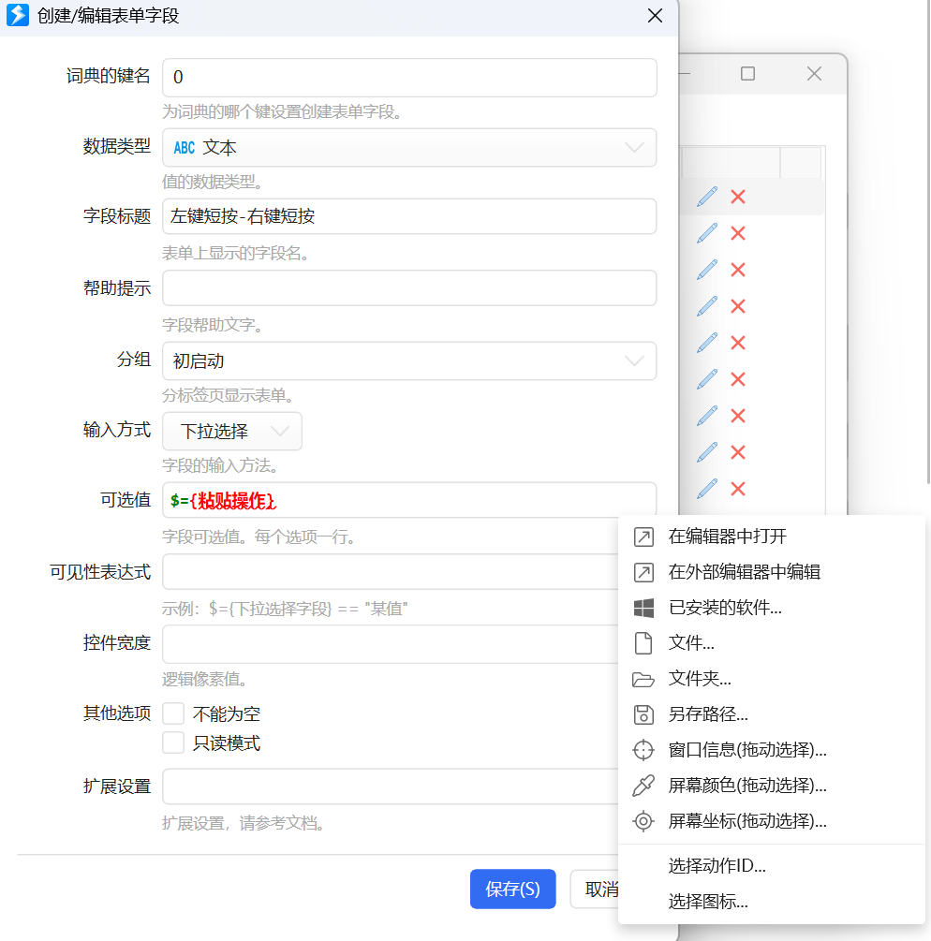931x941 pixels.
Task: Click the 控件宽度 input field
Action: click(x=391, y=644)
